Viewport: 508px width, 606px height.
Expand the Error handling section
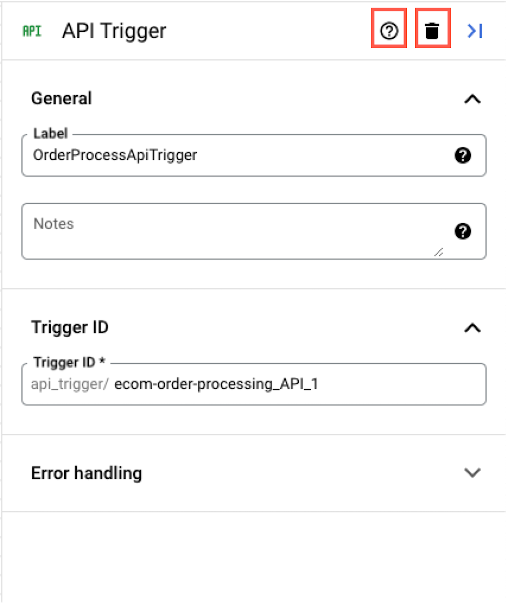(472, 473)
